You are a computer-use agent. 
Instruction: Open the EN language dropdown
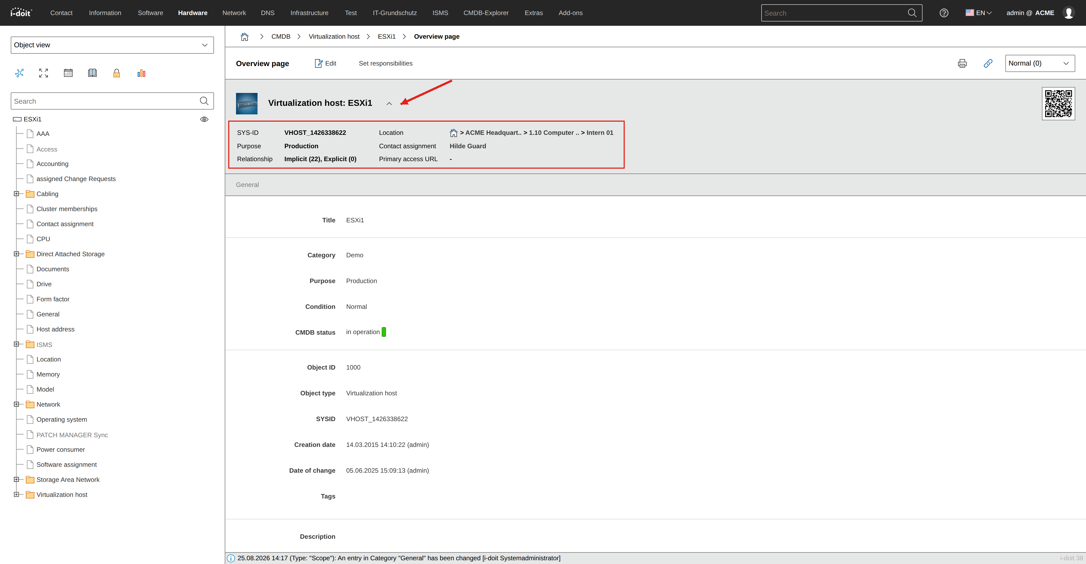(x=978, y=13)
